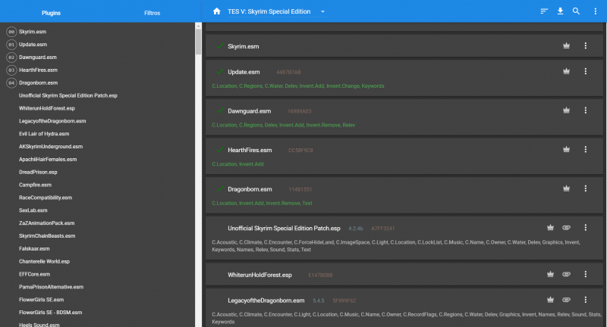Image resolution: width=607 pixels, height=327 pixels.
Task: Click the crown icon on WhiterunHoldForest.esp card
Action: [550, 274]
